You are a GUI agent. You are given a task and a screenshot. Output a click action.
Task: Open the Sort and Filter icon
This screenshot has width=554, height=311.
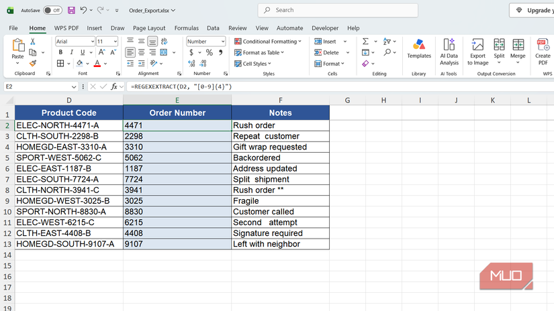coord(387,42)
